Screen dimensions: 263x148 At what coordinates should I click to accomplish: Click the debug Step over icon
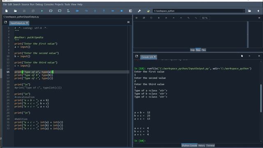pyautogui.click(x=86, y=11)
